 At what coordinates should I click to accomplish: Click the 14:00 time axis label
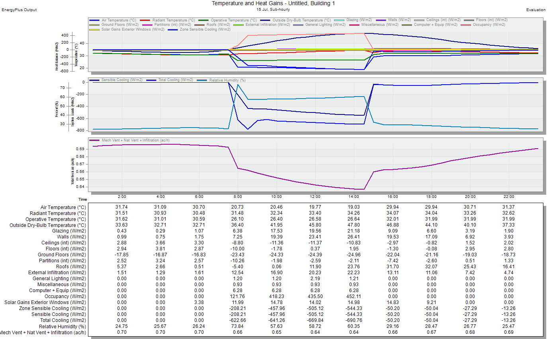point(354,197)
